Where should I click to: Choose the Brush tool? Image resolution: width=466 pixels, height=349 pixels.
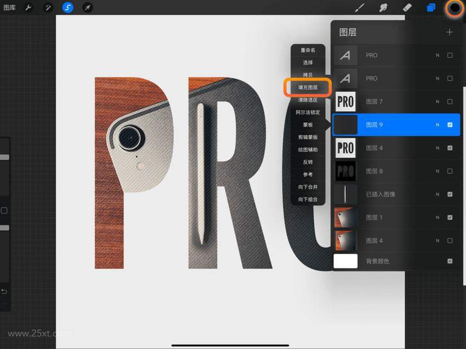point(360,8)
